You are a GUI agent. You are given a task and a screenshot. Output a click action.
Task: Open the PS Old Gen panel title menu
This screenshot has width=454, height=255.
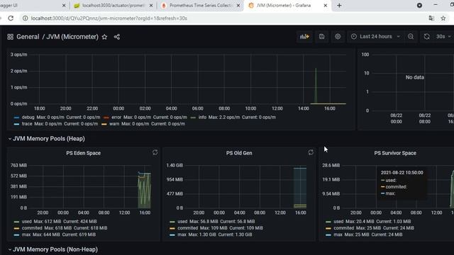point(239,153)
